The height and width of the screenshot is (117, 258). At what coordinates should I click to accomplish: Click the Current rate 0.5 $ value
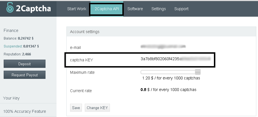click(x=168, y=90)
